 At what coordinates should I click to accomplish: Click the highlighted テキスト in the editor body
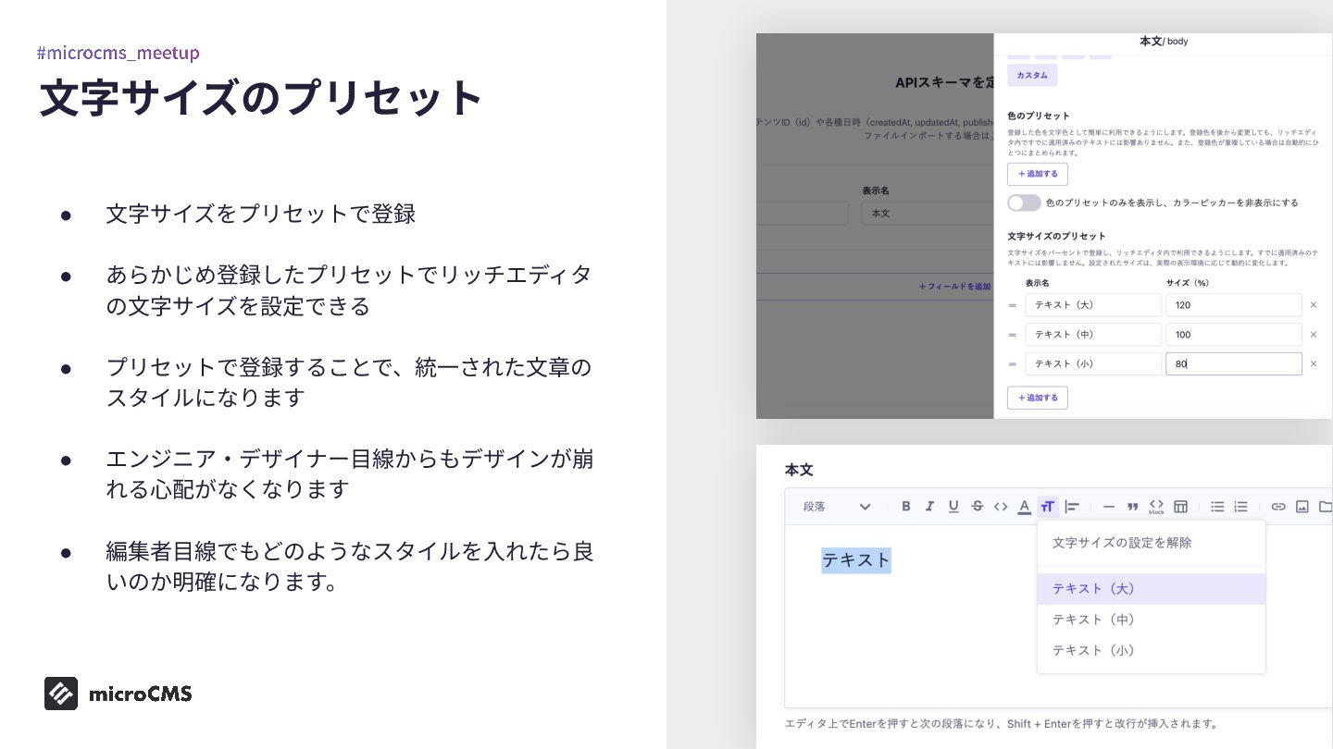point(856,559)
